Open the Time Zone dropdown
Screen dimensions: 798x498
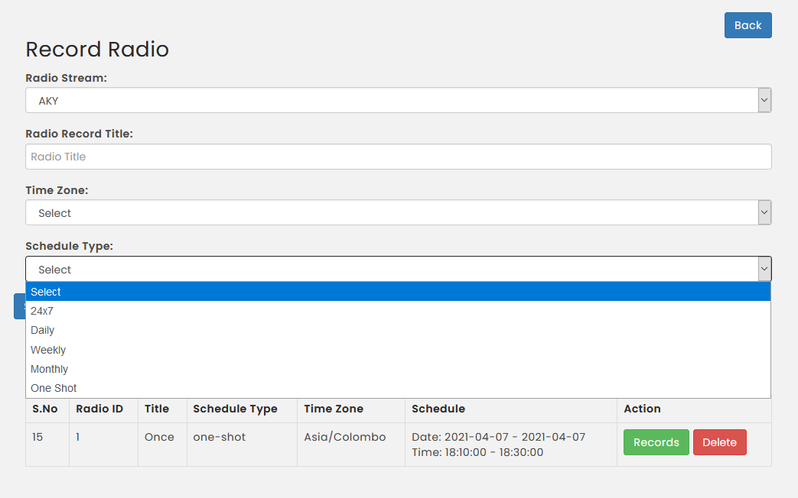[x=399, y=212]
